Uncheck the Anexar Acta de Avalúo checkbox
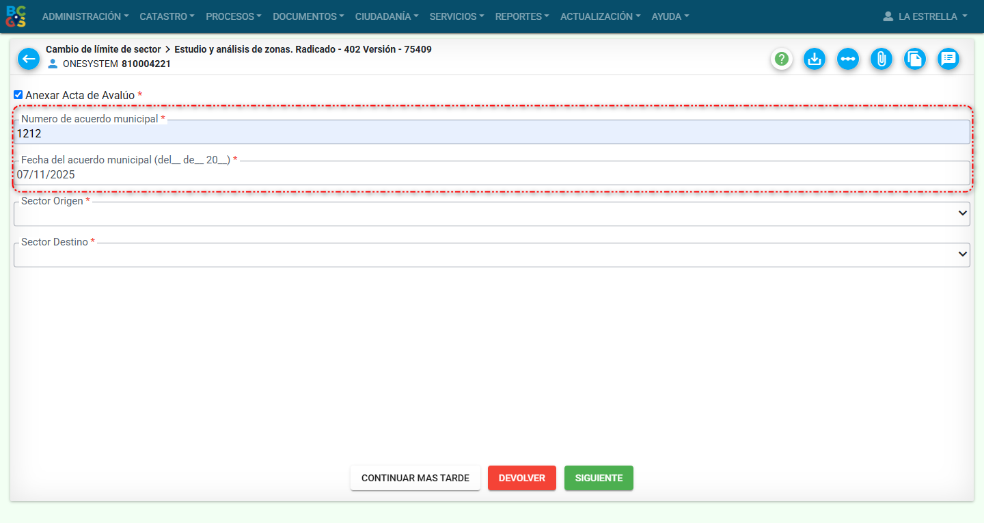Image resolution: width=984 pixels, height=523 pixels. [x=18, y=95]
